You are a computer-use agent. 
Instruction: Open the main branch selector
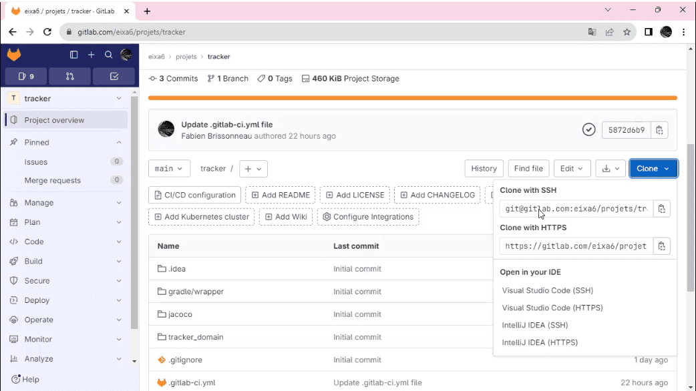click(x=169, y=168)
